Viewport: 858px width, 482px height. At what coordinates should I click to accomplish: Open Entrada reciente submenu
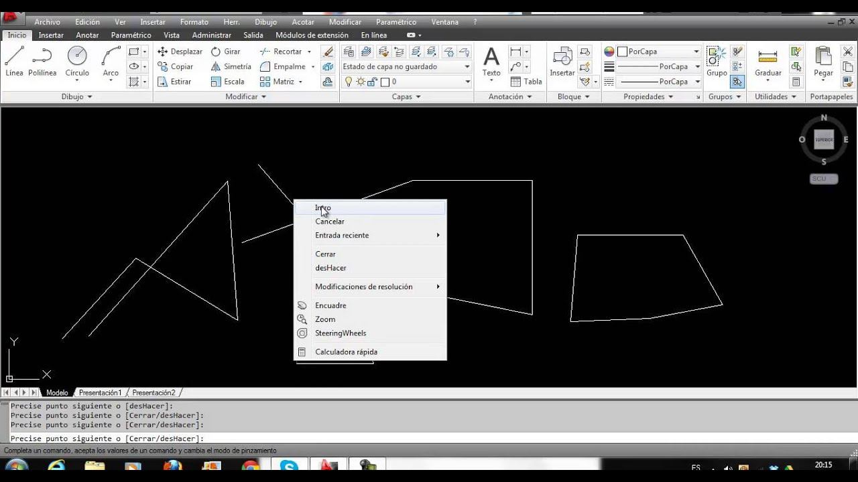pyautogui.click(x=371, y=236)
